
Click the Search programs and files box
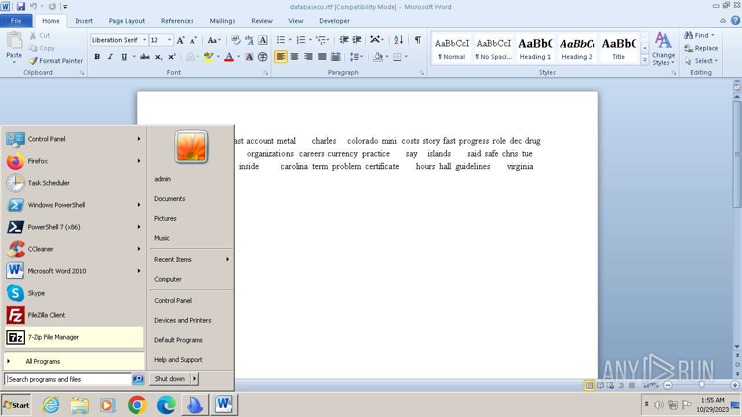pos(68,379)
